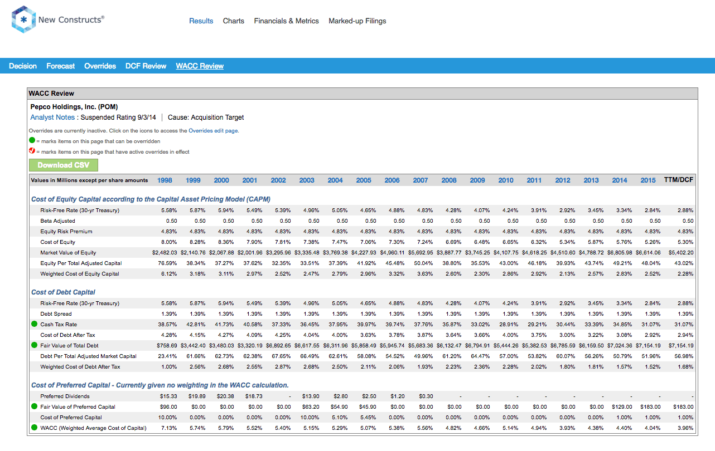715x451 pixels.
Task: Click the Download CSV button
Action: [x=64, y=165]
